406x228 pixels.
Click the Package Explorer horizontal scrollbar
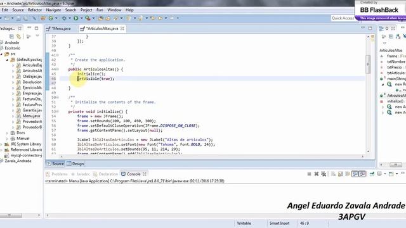10,215
